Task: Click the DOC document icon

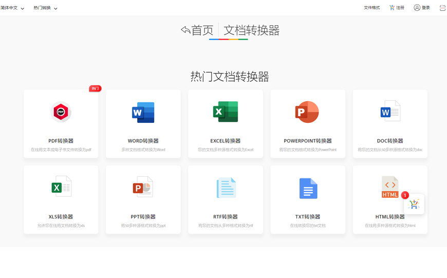Action: click(x=390, y=111)
